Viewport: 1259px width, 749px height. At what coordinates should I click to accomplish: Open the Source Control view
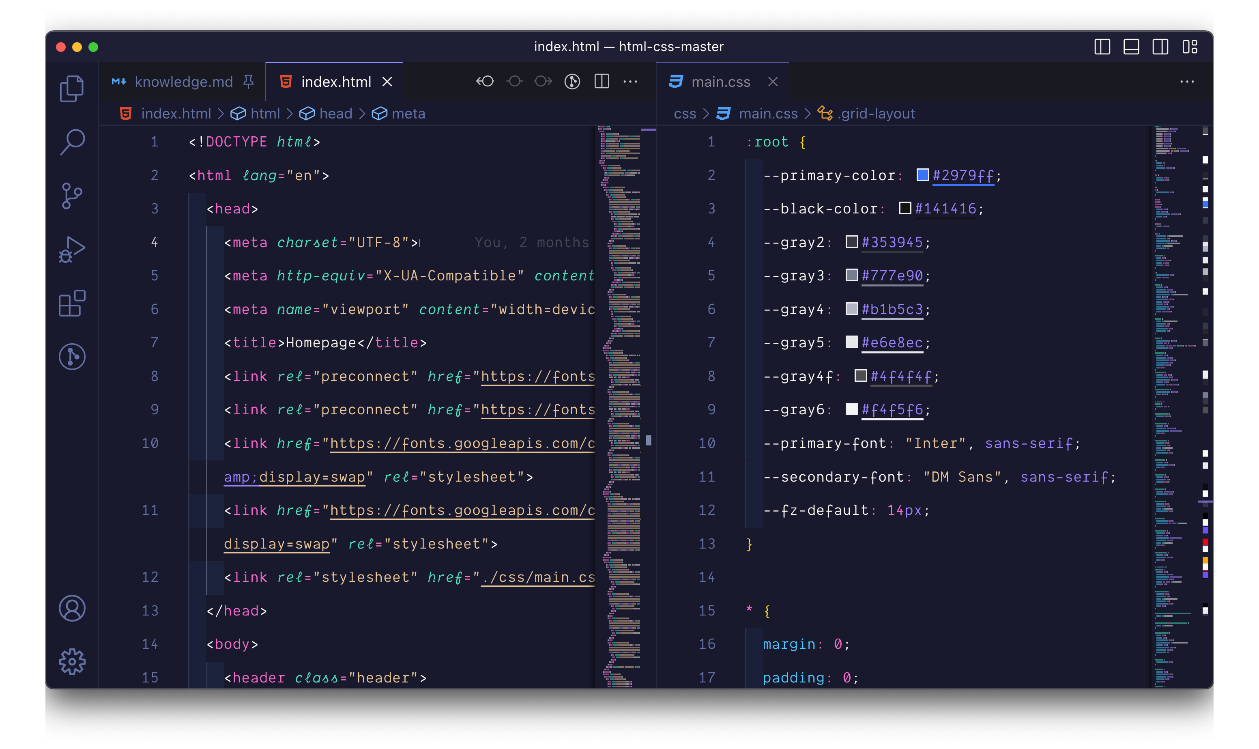[x=72, y=195]
